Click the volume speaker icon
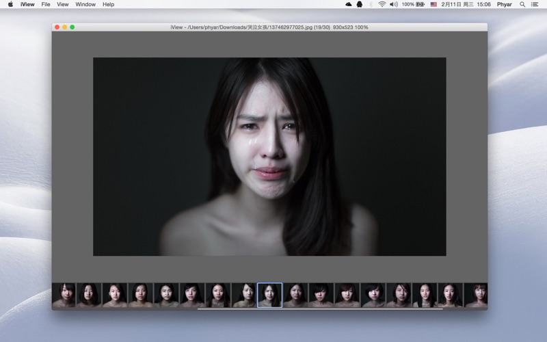 click(393, 4)
